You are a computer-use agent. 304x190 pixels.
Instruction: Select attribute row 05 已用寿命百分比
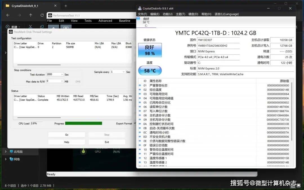[x=214, y=102]
